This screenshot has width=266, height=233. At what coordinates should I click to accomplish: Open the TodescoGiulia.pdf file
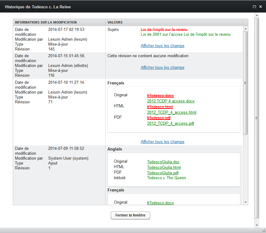pos(163,173)
